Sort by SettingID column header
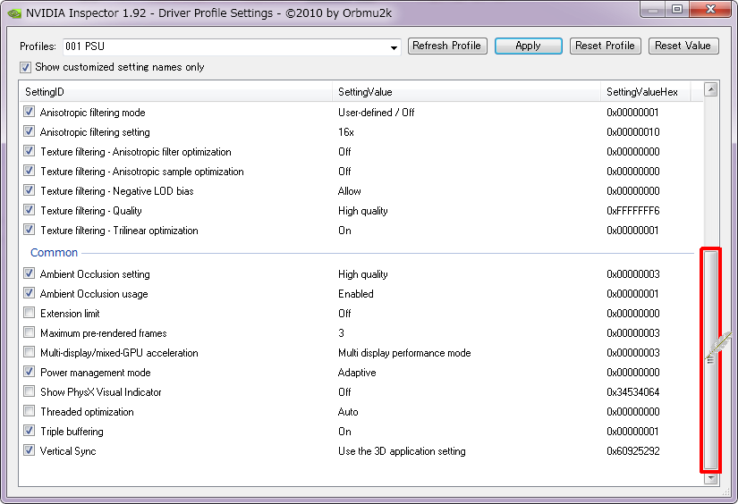This screenshot has width=738, height=504. [176, 92]
